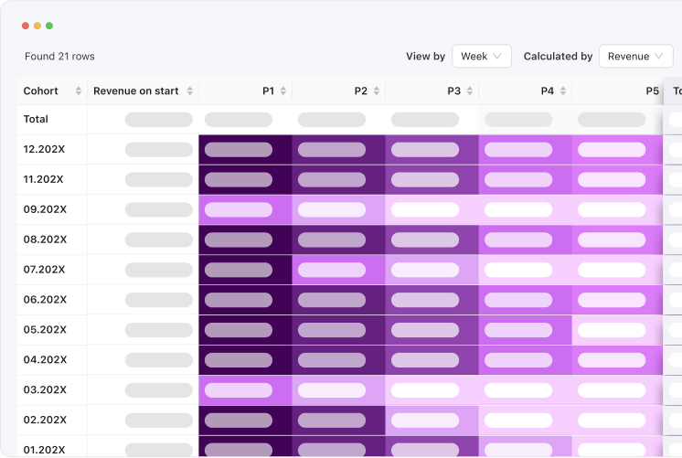This screenshot has height=458, width=682.
Task: Click the P5 column header
Action: click(652, 91)
